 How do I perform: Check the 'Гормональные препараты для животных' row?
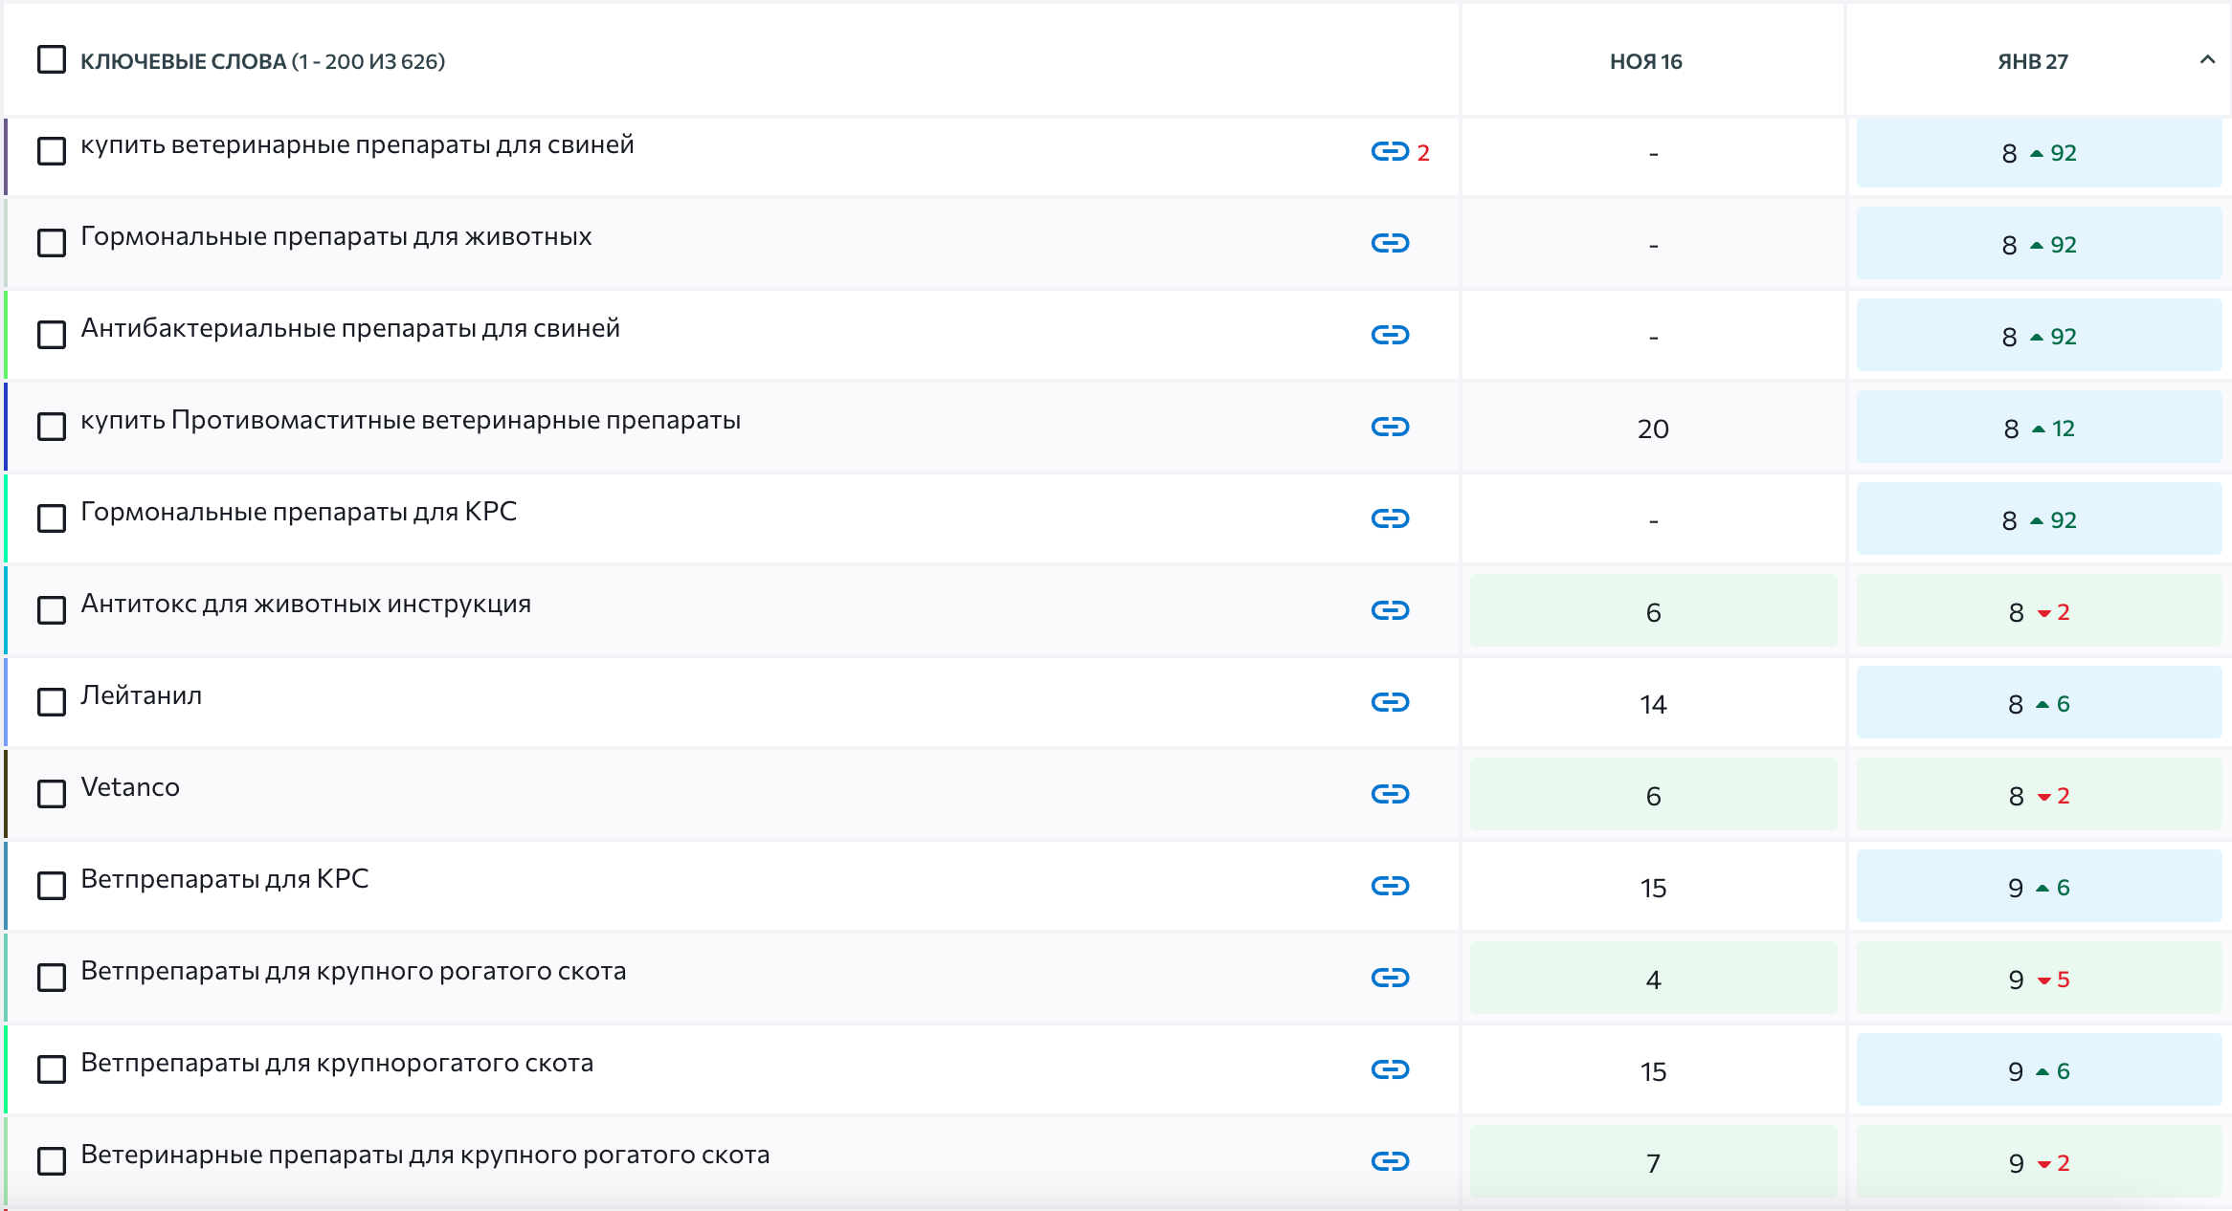(x=52, y=243)
